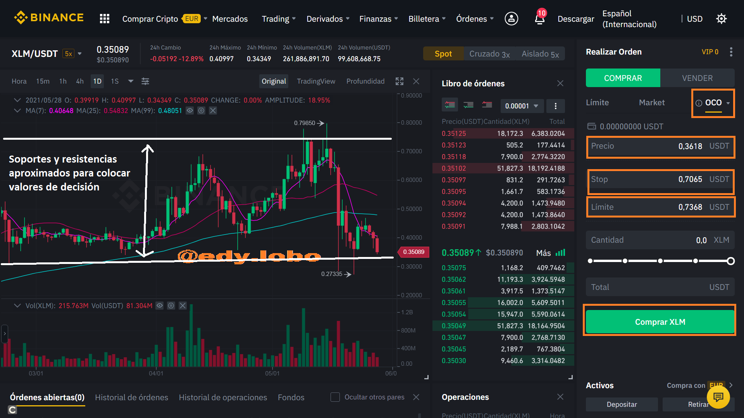Switch to the VENDER side

[x=697, y=78]
